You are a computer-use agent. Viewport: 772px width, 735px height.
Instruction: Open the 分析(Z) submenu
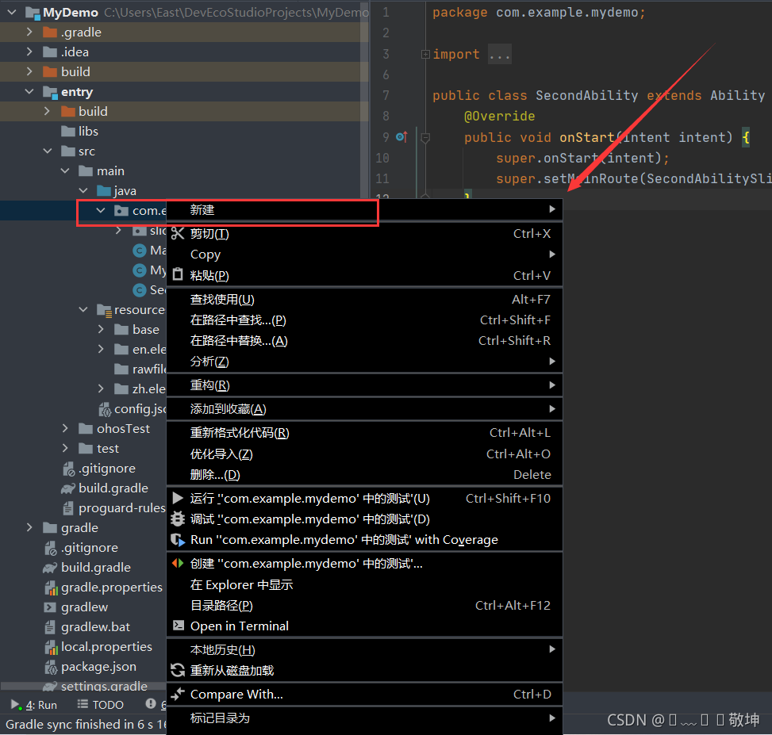364,361
